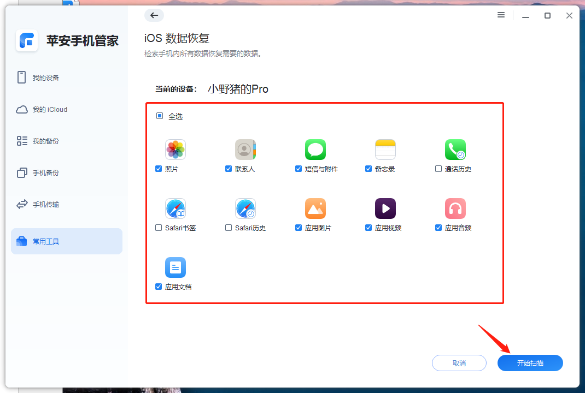The width and height of the screenshot is (585, 393).
Task: Select the 照片 photos icon
Action: pyautogui.click(x=175, y=149)
